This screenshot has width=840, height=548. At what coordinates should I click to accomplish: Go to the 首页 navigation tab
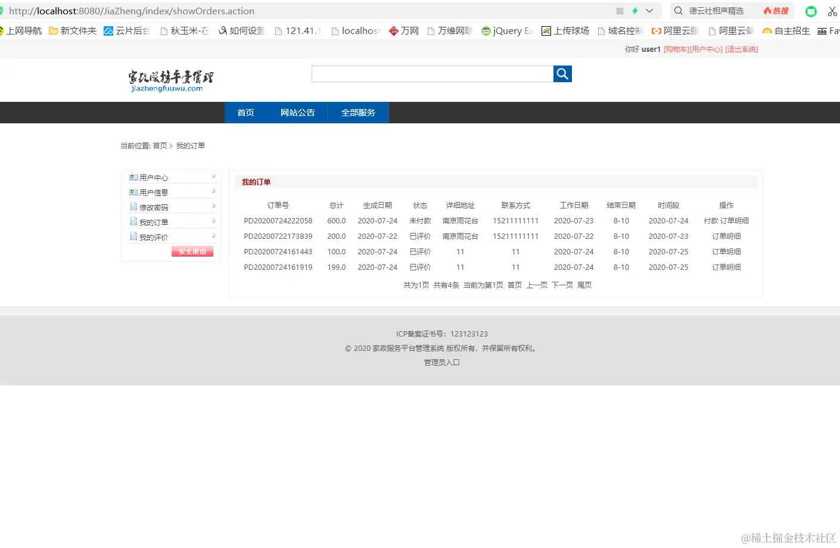[x=245, y=113]
